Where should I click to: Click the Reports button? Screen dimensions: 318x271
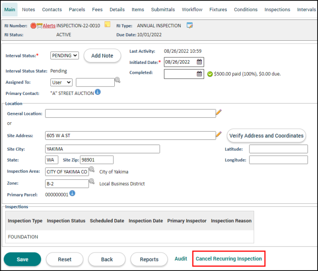[x=149, y=259]
